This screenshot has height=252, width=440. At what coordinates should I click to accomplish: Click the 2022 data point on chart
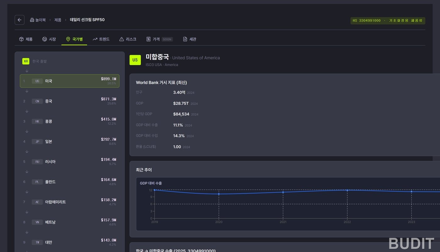point(347,190)
